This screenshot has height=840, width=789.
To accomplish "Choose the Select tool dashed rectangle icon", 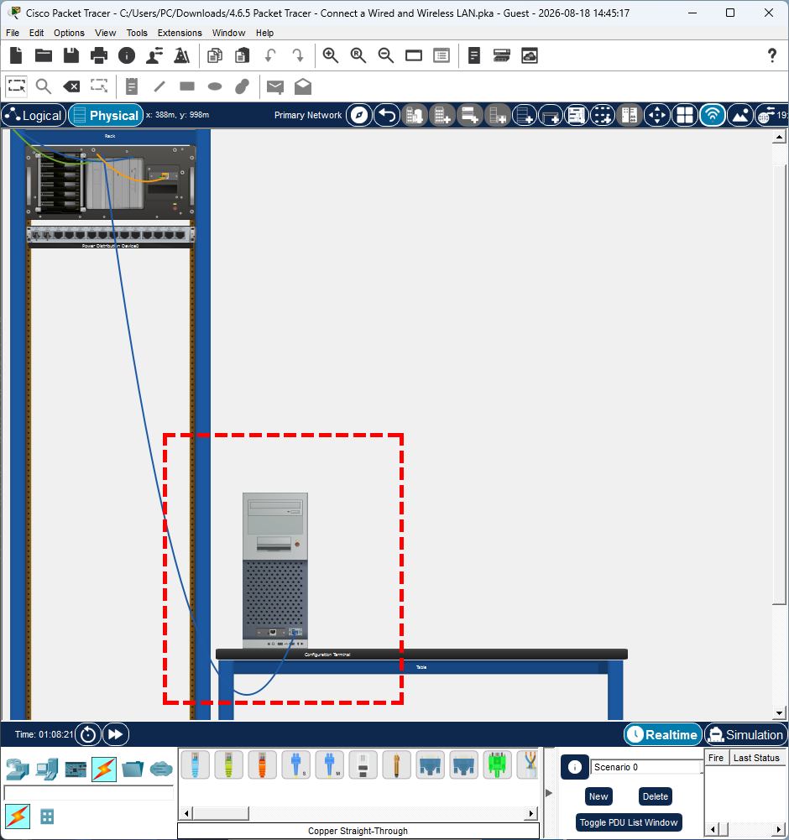I will pos(16,86).
